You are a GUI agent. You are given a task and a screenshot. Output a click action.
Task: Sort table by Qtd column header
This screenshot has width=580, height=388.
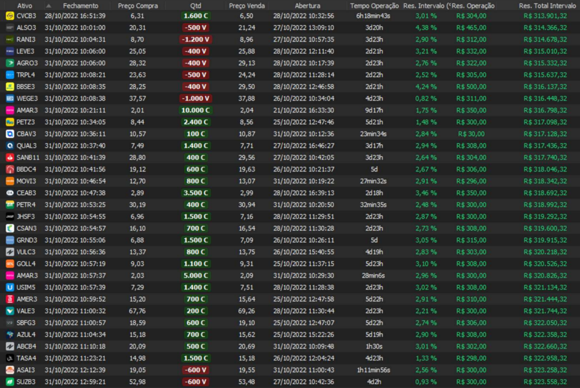point(196,5)
